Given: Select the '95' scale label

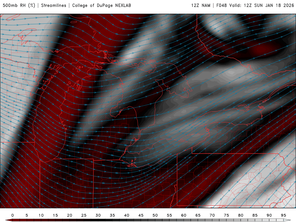Looking at the screenshot, I should [283, 215].
